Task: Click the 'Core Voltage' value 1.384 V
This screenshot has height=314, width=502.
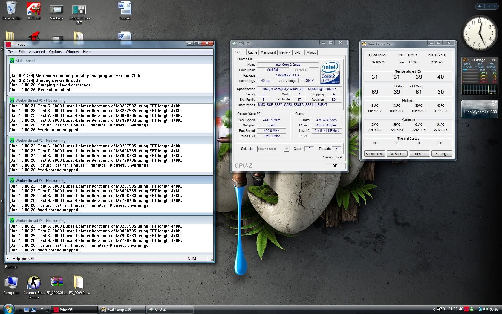Action: point(308,80)
